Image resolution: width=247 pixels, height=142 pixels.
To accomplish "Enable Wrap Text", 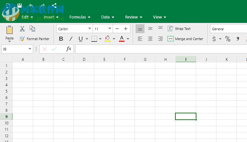I will tap(179, 29).
